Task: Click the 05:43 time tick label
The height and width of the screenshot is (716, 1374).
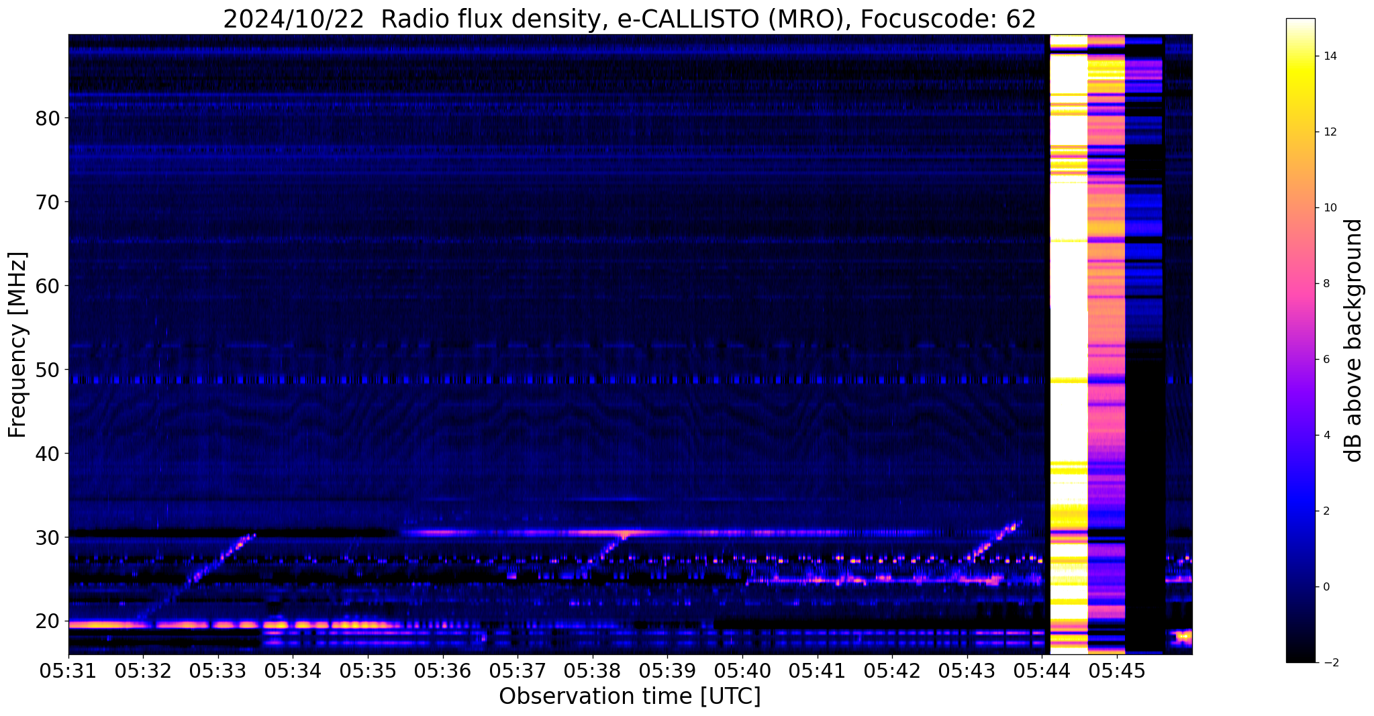Action: click(967, 671)
